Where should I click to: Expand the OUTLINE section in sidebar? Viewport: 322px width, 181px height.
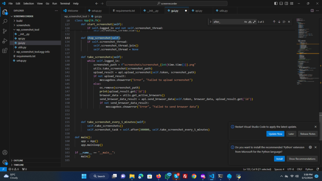pos(18,160)
